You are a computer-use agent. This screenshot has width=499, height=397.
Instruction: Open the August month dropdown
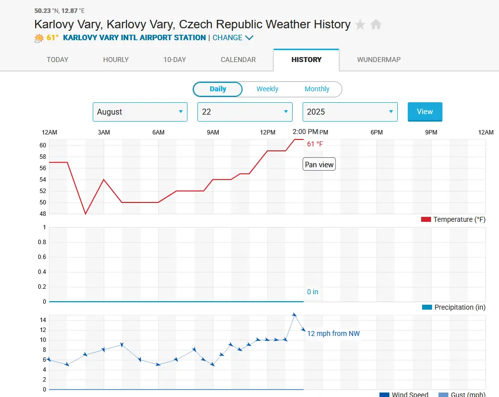tap(140, 112)
